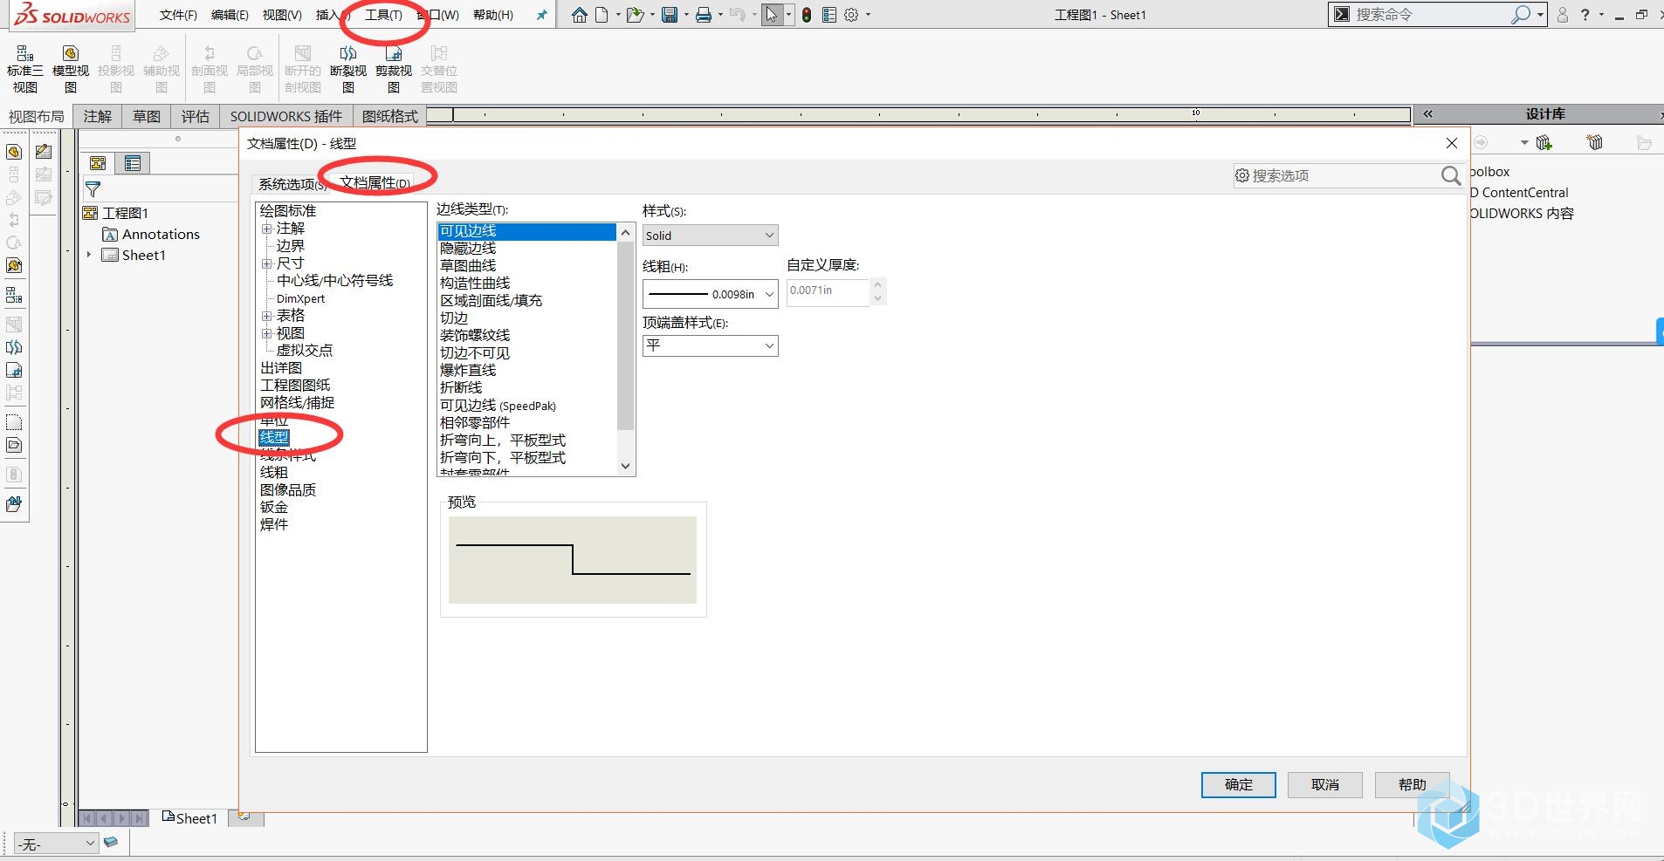
Task: Open the 编辑(E) menu
Action: [230, 15]
